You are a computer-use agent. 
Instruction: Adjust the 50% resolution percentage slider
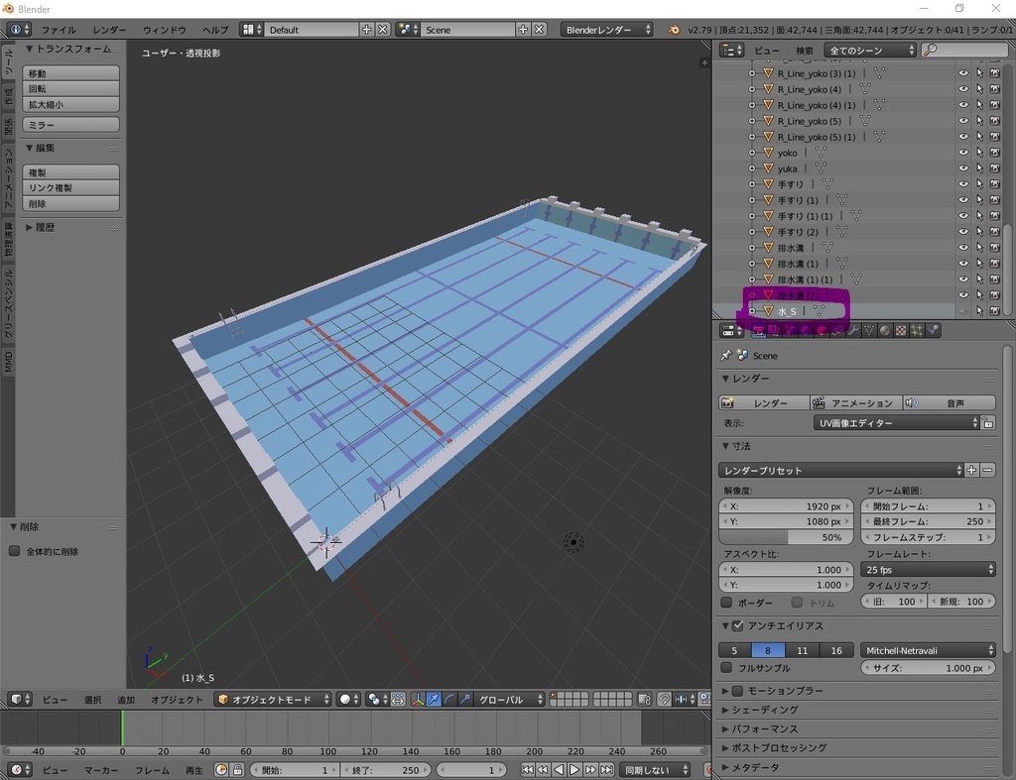point(787,537)
